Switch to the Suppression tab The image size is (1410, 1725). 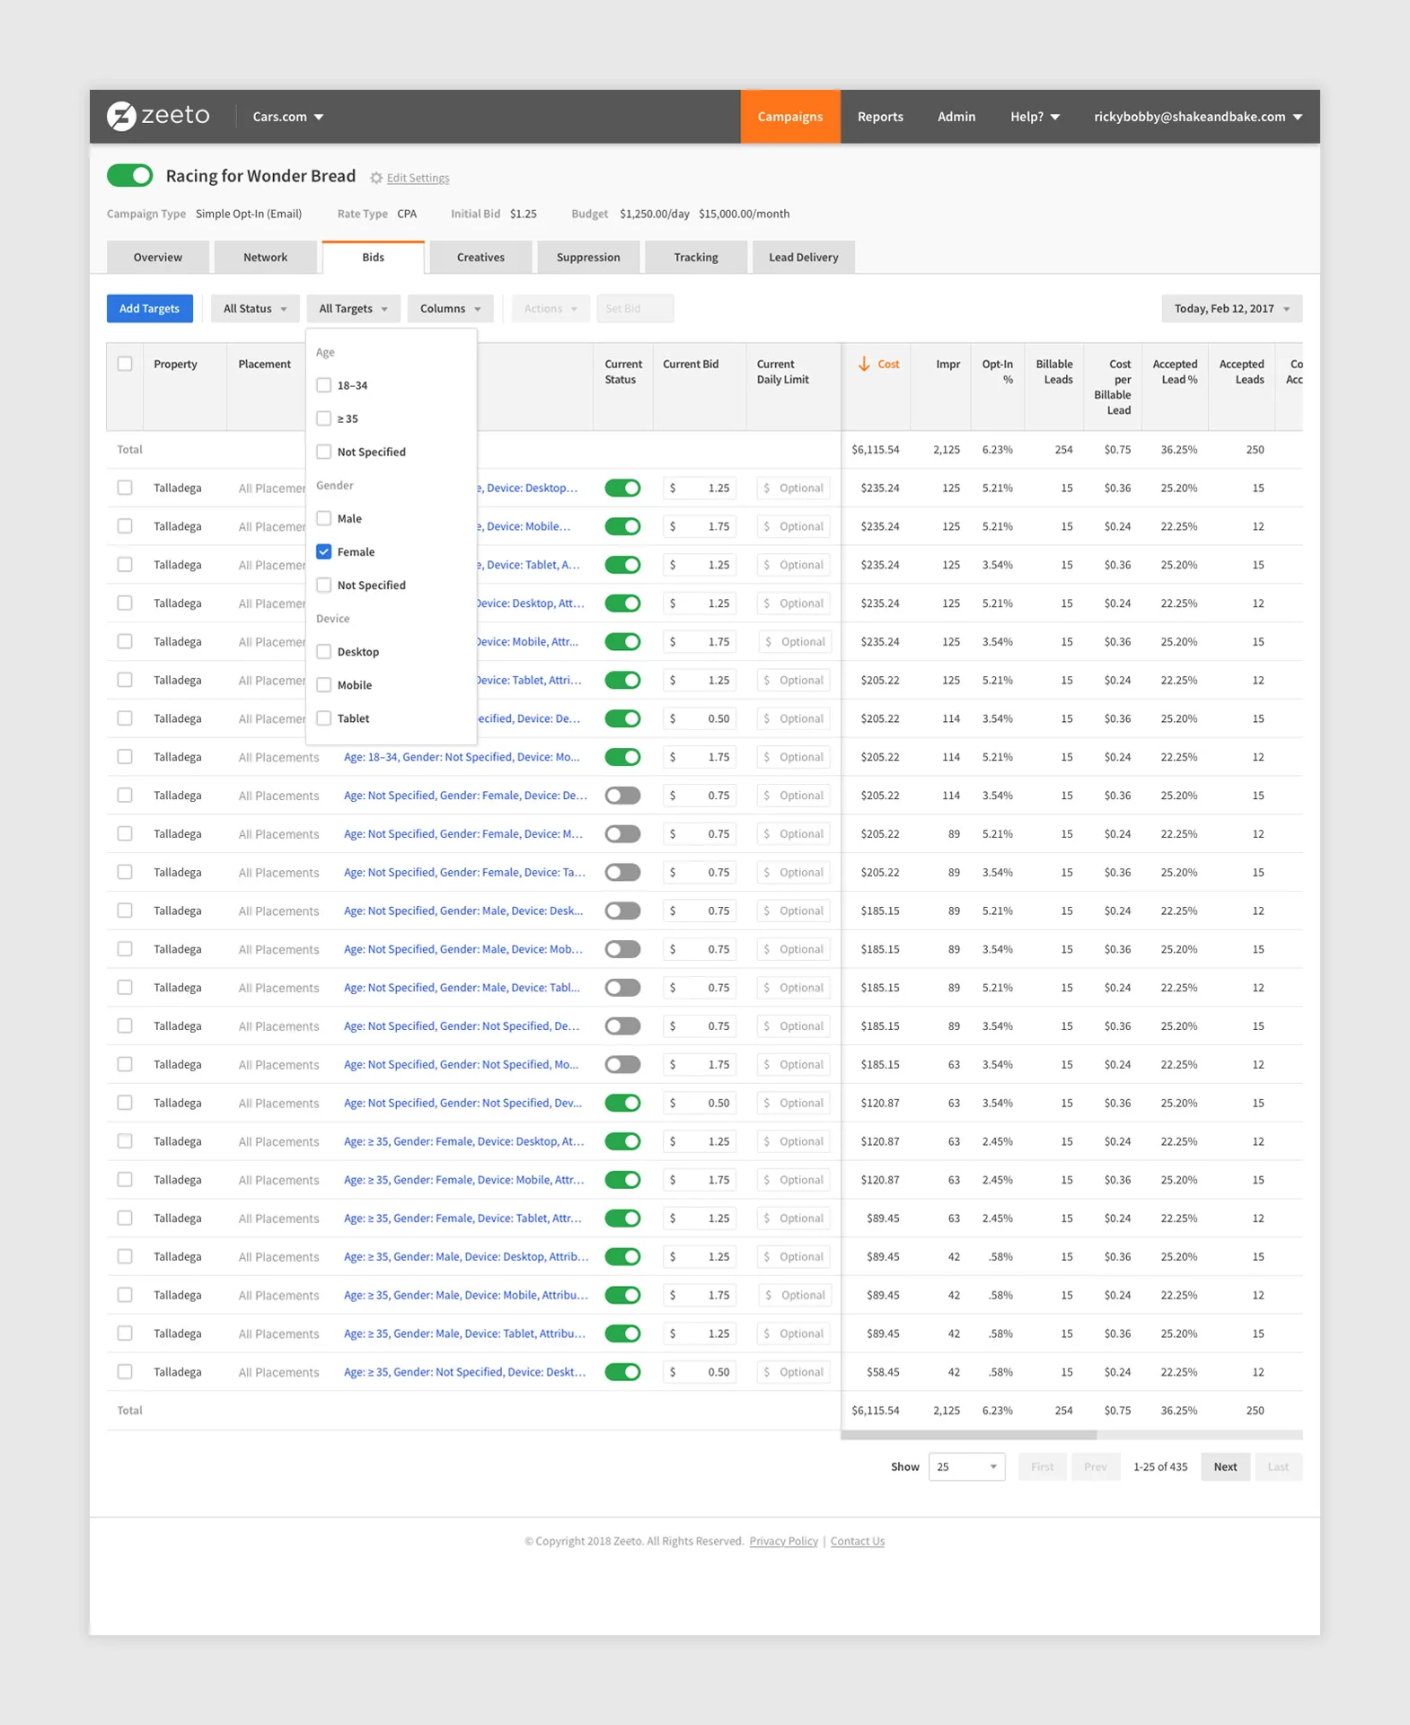588,257
